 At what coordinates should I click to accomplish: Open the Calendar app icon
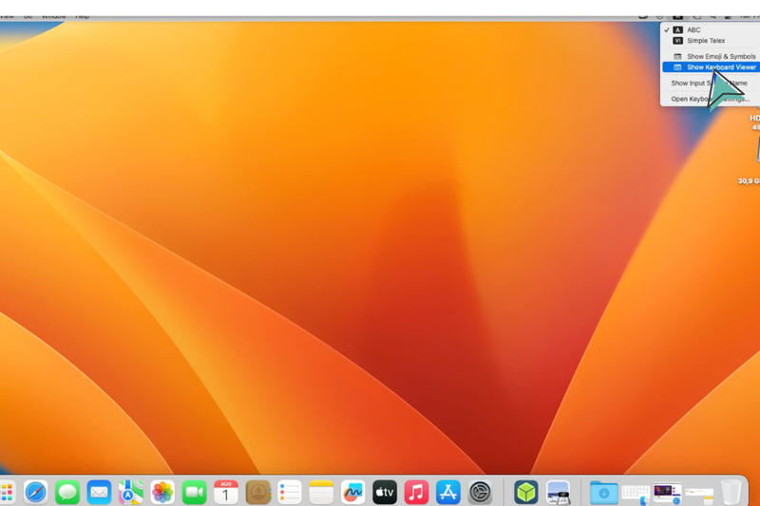click(226, 493)
